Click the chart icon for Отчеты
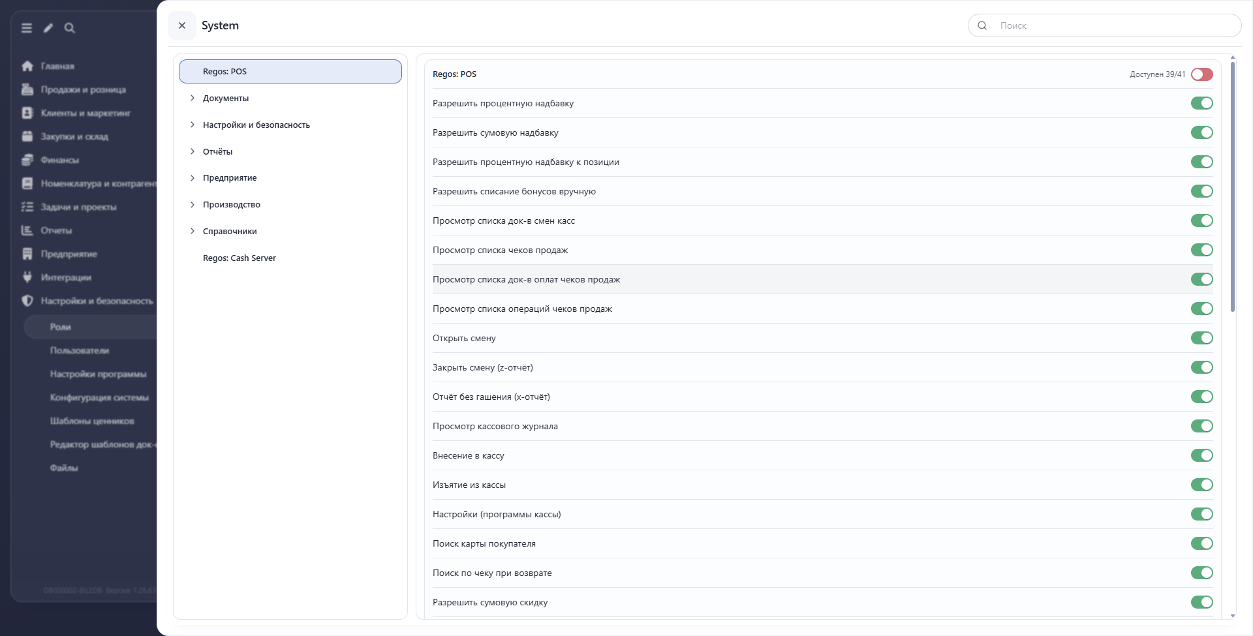This screenshot has width=1253, height=636. pos(27,230)
